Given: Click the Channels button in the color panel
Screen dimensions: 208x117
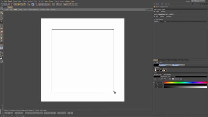Looking at the screenshot, I should point(162,65).
